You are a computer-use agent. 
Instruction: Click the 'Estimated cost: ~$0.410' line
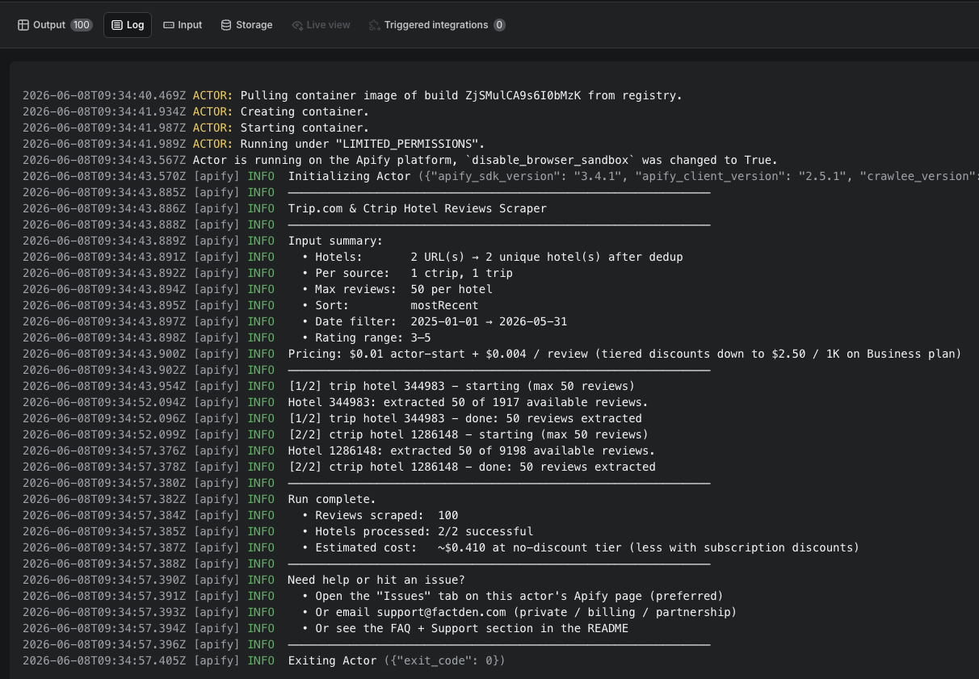pyautogui.click(x=441, y=547)
